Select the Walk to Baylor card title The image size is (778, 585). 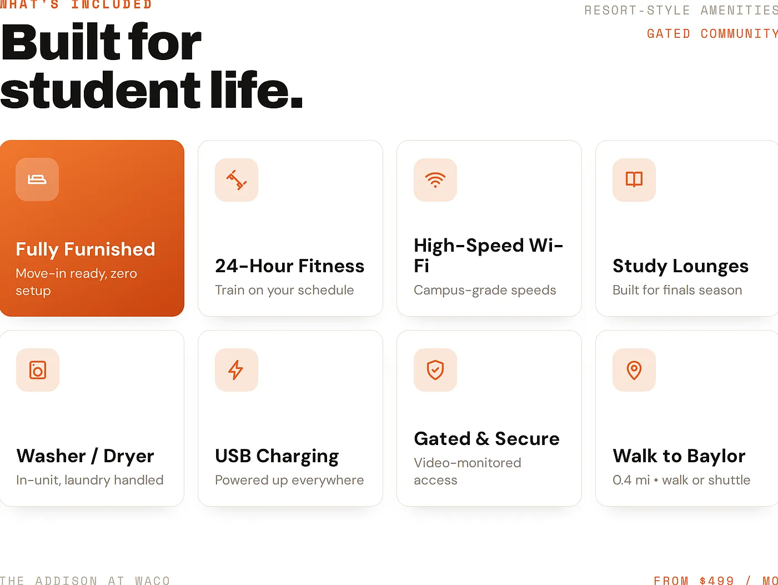679,456
